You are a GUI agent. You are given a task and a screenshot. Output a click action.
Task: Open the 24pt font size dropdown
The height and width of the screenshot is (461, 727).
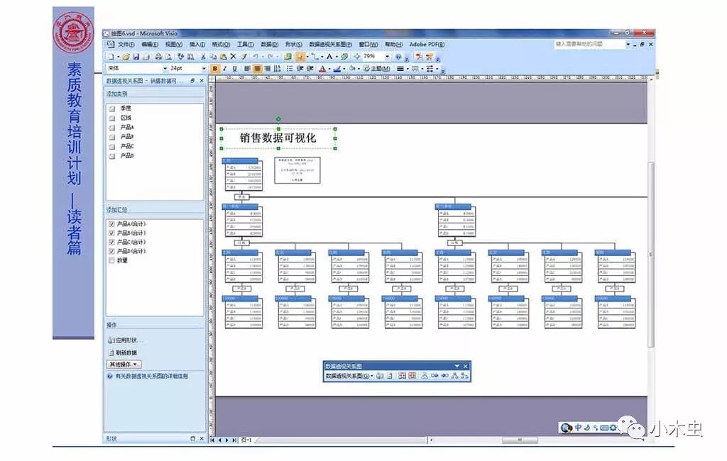[x=204, y=69]
